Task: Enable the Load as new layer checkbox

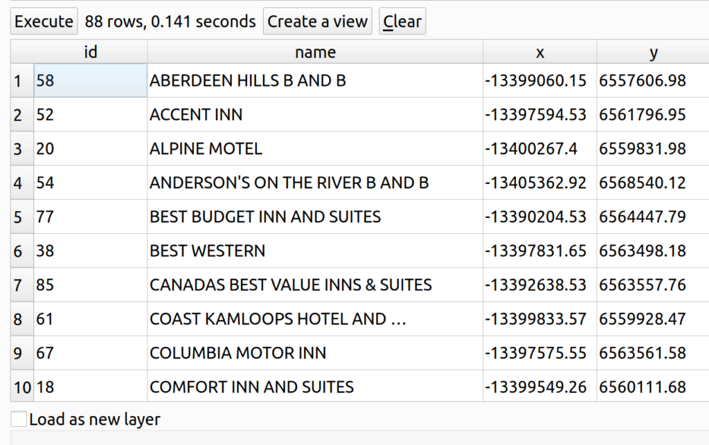Action: tap(19, 419)
